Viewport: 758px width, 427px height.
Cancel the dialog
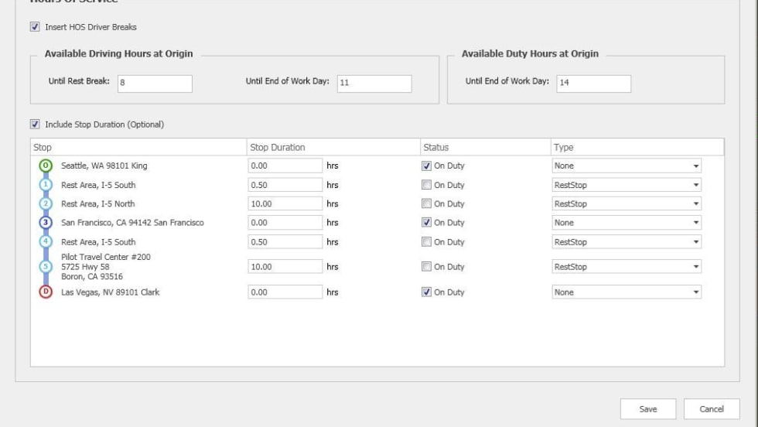point(711,409)
